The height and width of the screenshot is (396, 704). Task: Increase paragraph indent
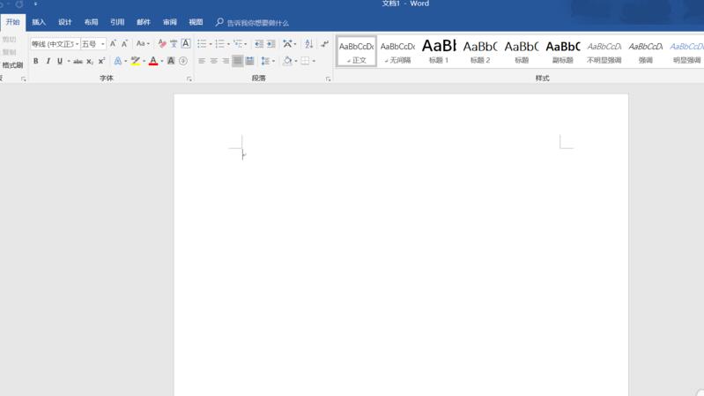coord(271,43)
